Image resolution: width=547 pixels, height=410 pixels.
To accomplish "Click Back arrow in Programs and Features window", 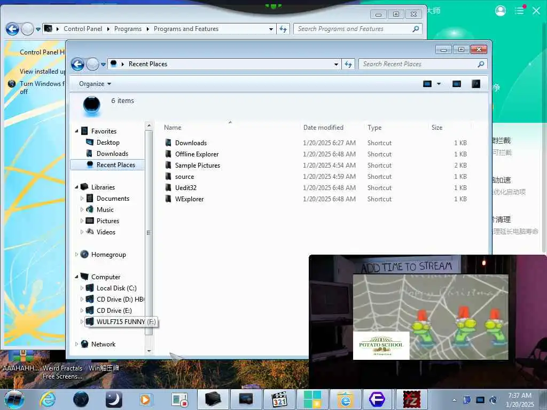I will pyautogui.click(x=13, y=29).
